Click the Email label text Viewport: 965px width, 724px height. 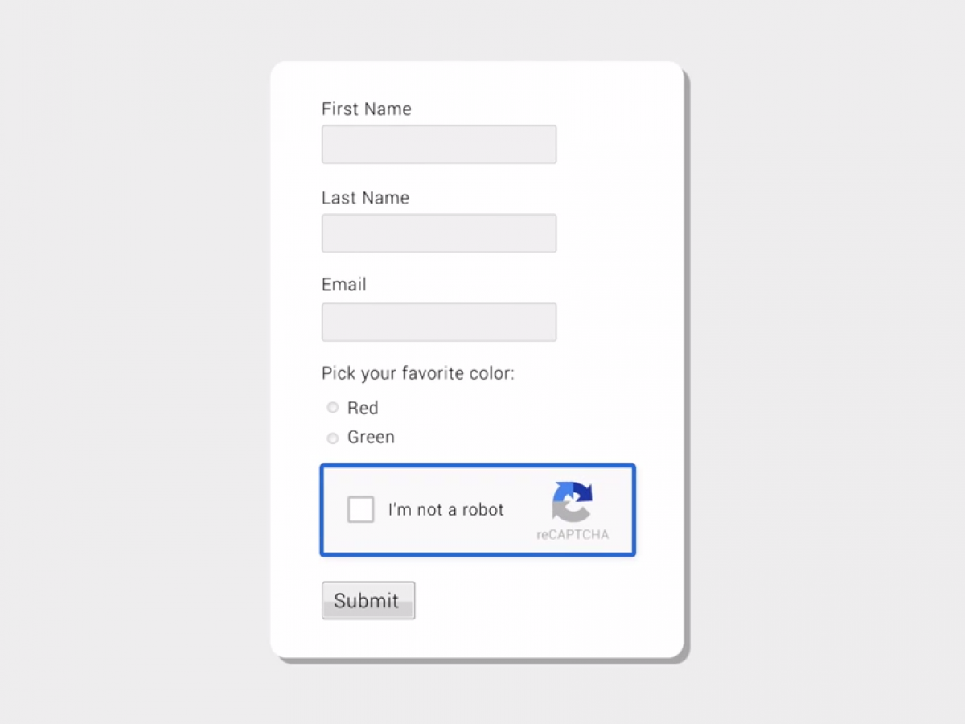pos(343,285)
